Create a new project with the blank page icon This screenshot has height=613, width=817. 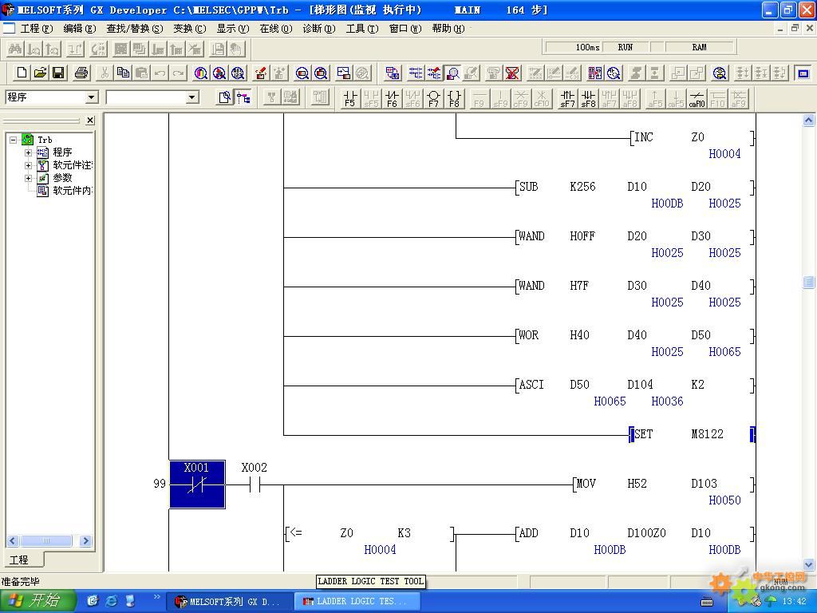coord(22,73)
